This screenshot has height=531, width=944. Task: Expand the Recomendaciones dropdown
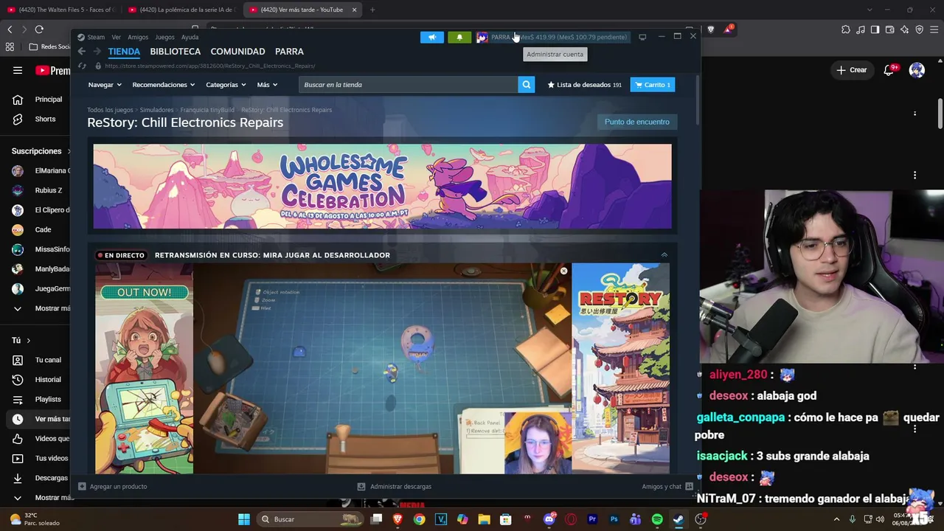(x=163, y=85)
